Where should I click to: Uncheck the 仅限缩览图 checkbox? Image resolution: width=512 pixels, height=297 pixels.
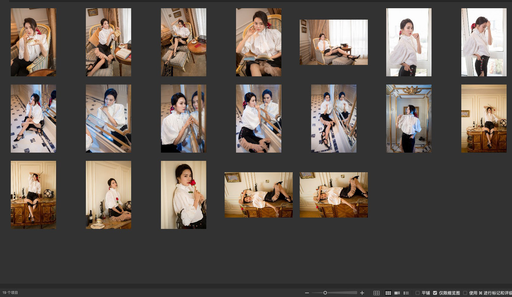(x=435, y=293)
